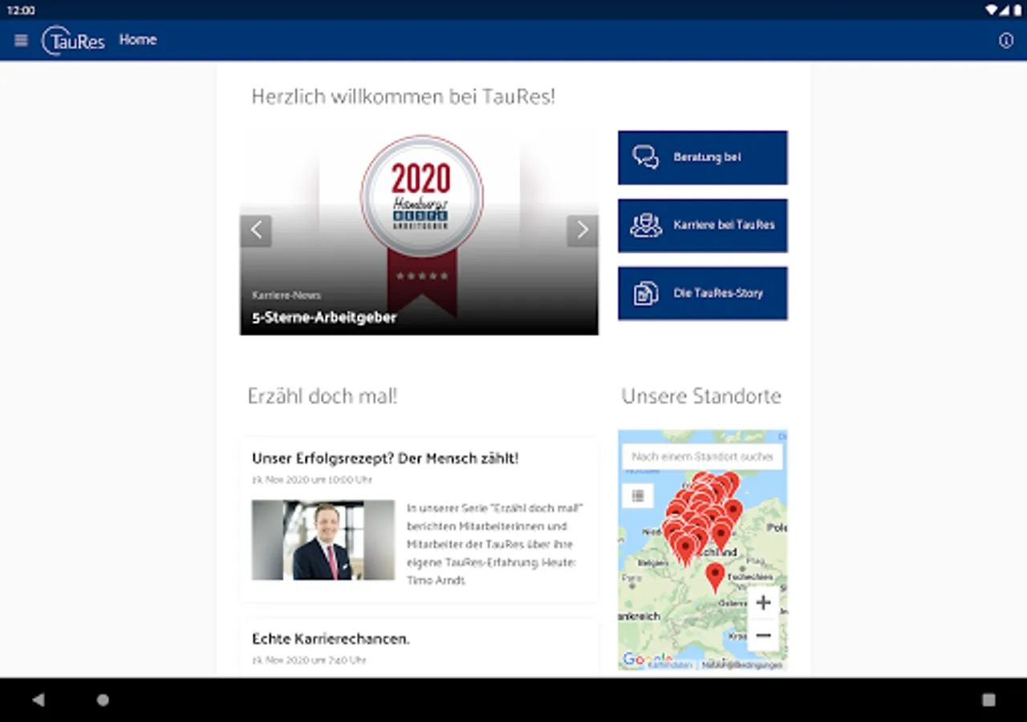Open the info icon in top bar
Screen dimensions: 1027x722
tap(1006, 40)
